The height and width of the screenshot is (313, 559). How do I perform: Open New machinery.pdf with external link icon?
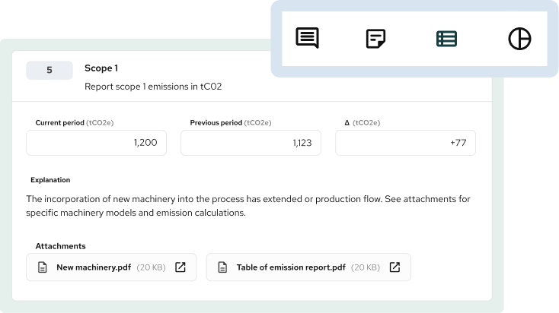[x=180, y=267]
